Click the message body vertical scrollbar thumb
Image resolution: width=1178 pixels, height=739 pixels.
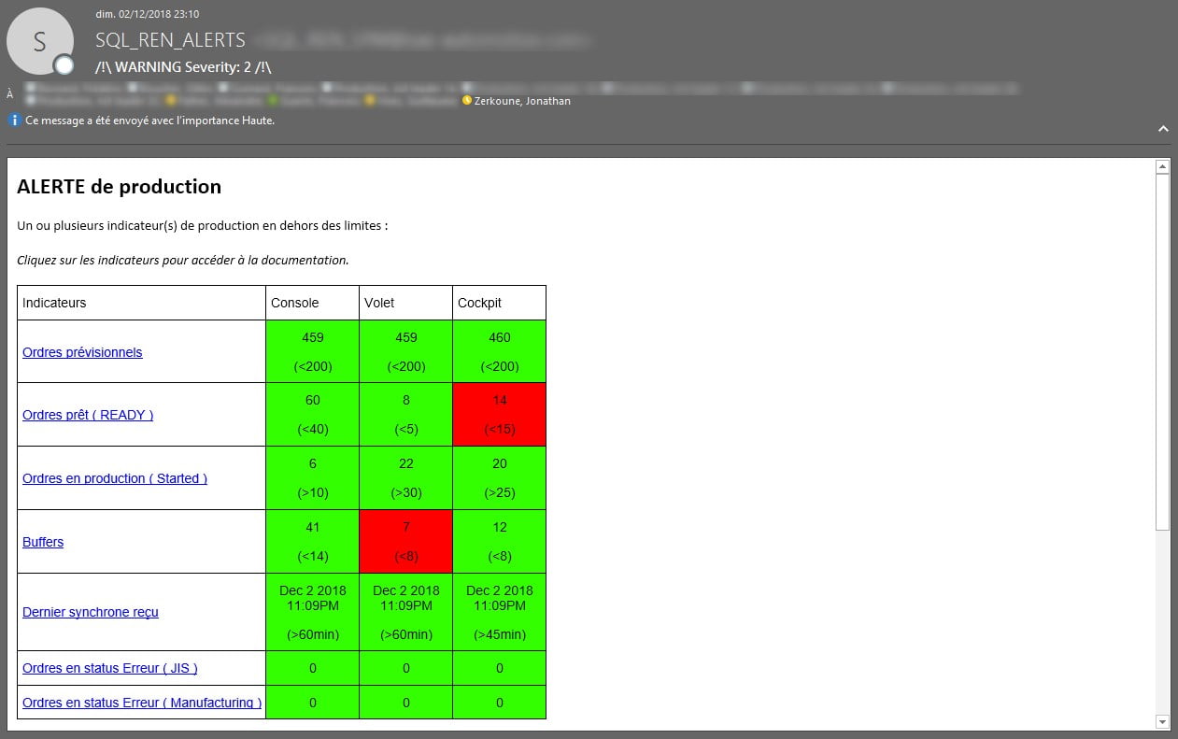1162,350
